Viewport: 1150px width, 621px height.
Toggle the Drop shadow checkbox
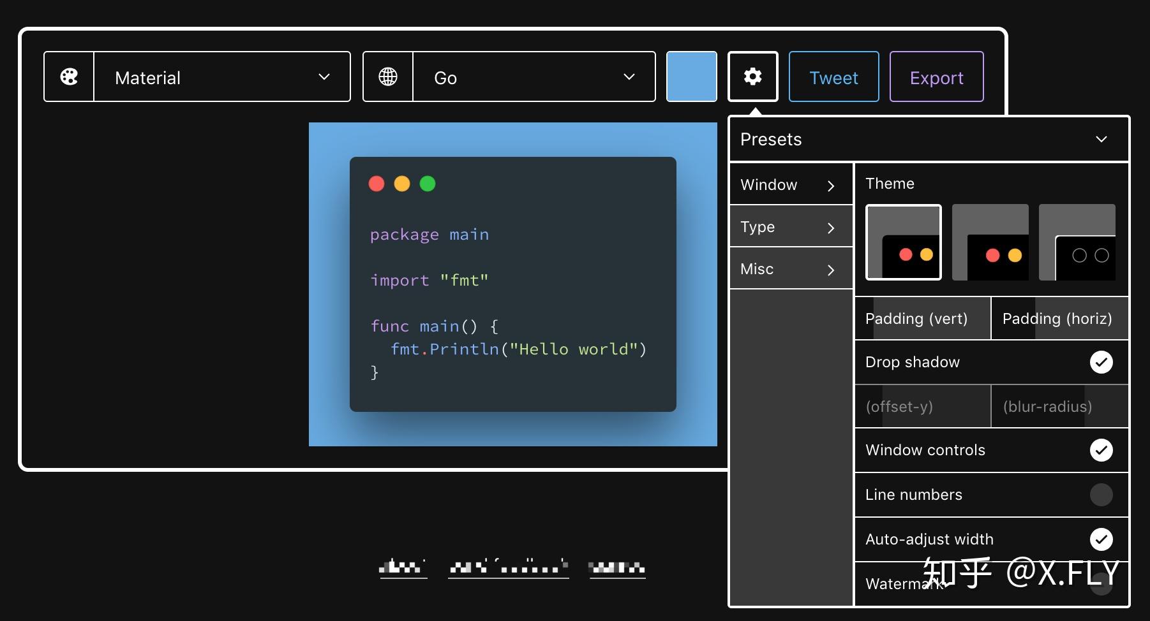pyautogui.click(x=1101, y=362)
